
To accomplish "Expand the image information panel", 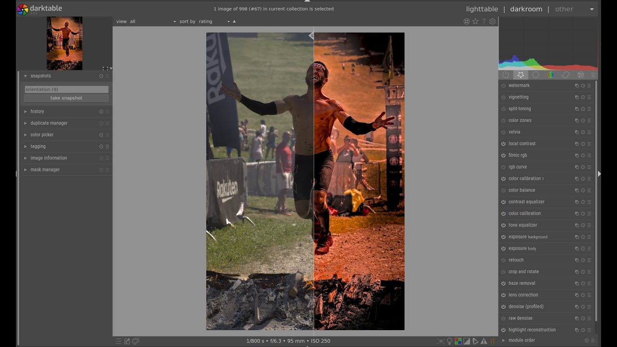I will [26, 158].
